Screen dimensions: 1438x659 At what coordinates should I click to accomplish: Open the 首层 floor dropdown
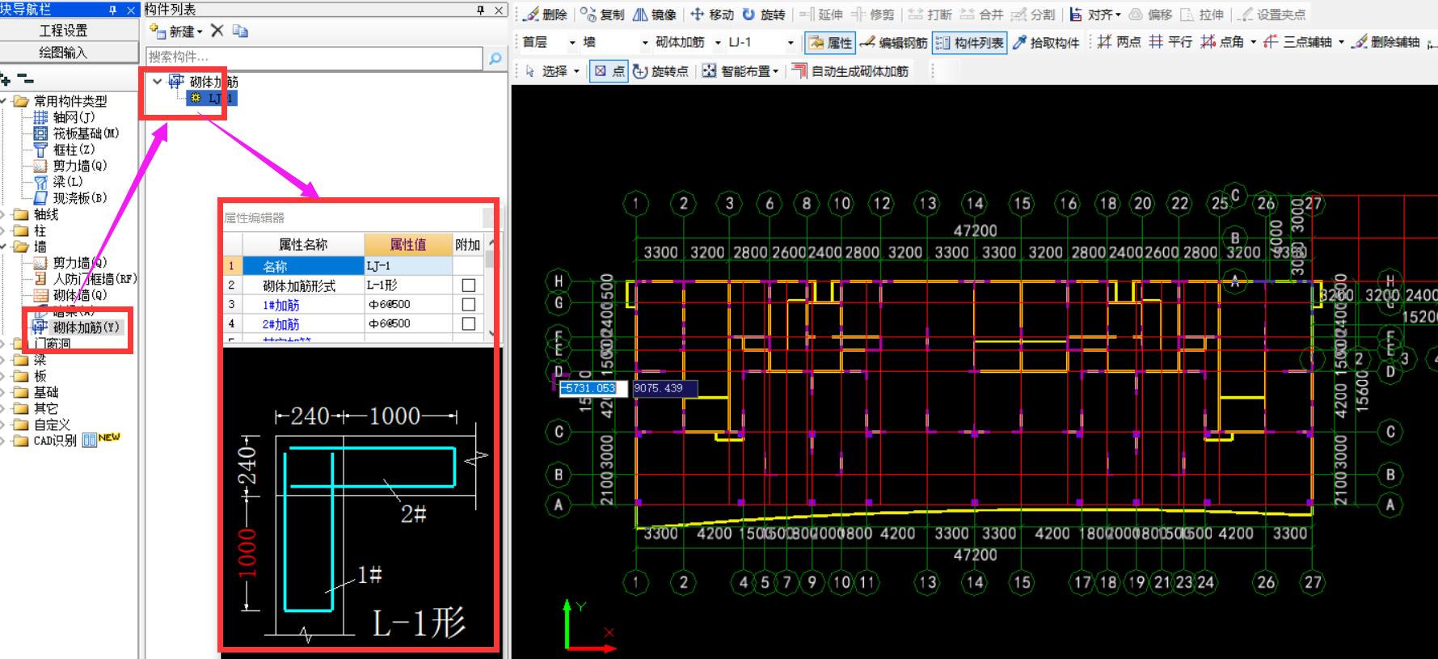coord(571,43)
